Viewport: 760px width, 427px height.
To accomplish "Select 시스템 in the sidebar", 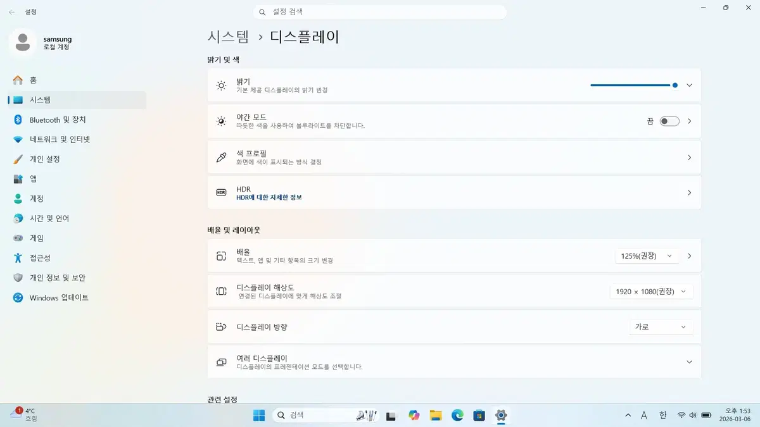I will [x=77, y=100].
